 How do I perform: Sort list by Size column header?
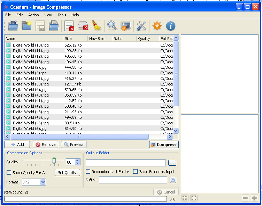click(x=76, y=39)
